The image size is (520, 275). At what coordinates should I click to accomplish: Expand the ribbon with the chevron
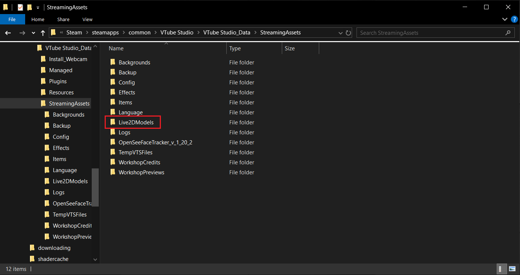click(x=505, y=19)
